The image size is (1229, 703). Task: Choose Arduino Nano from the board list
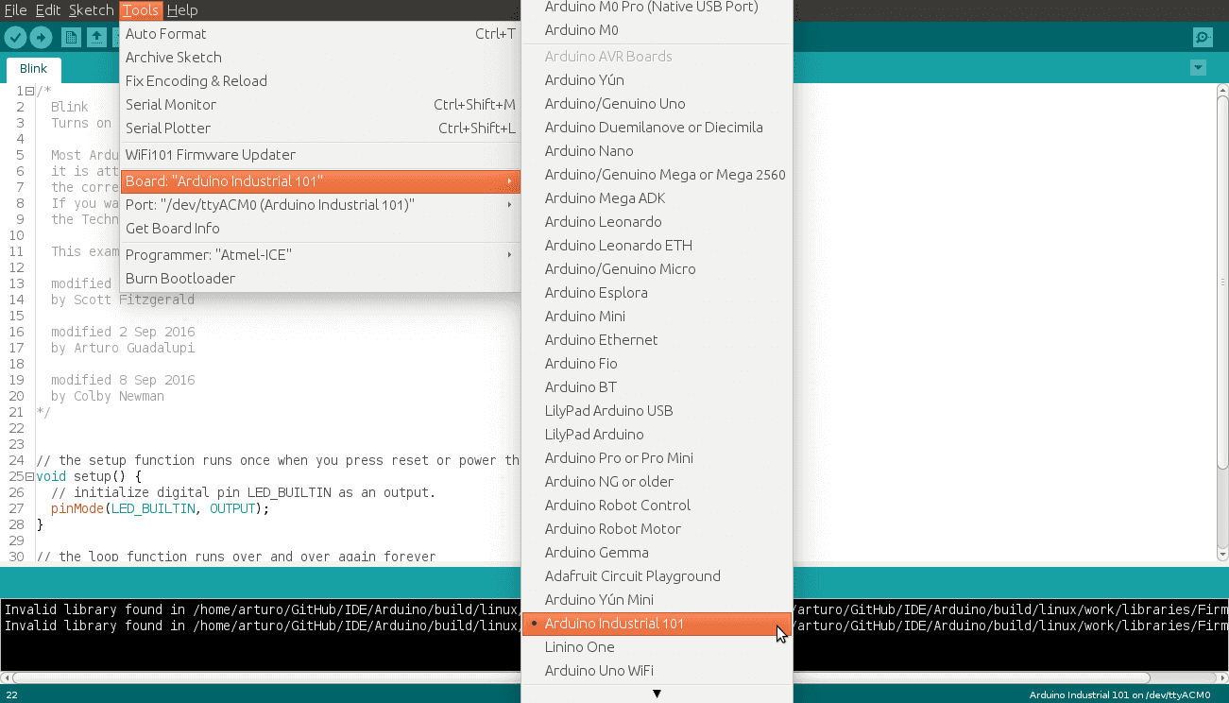(x=589, y=151)
